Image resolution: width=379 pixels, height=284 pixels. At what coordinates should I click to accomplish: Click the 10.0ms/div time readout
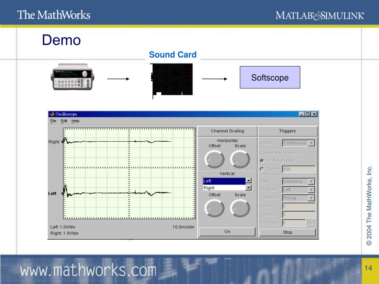tap(183, 227)
